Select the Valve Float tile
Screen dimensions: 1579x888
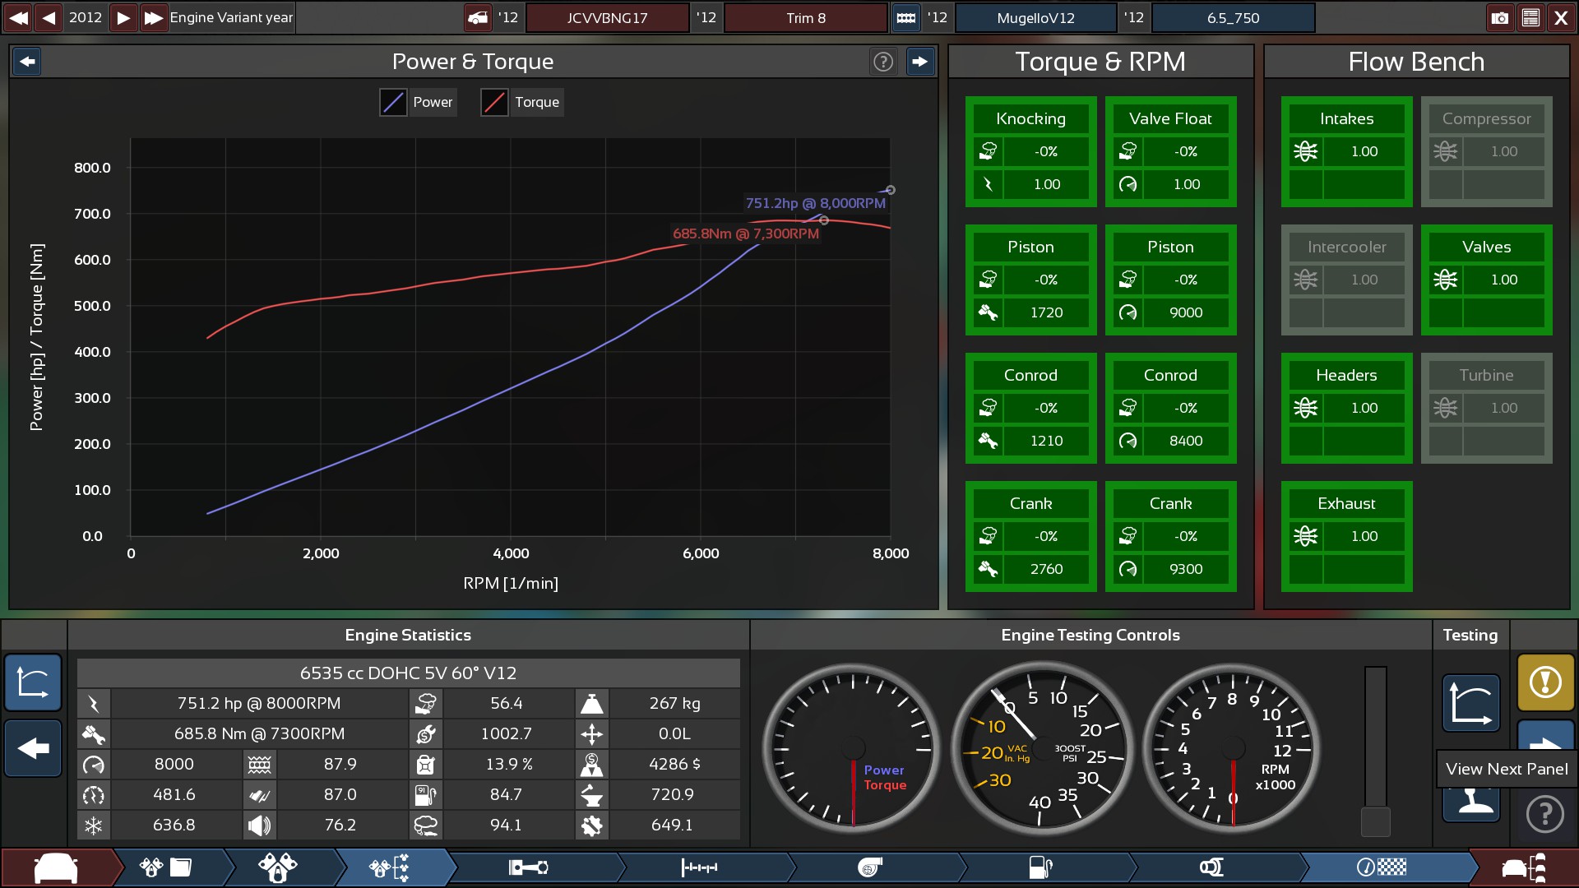1170,151
